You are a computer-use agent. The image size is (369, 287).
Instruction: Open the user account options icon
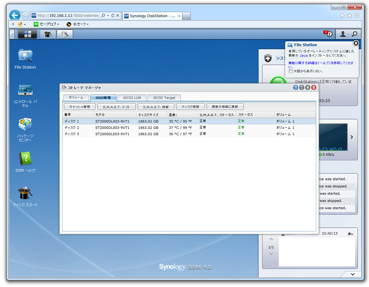pos(343,34)
